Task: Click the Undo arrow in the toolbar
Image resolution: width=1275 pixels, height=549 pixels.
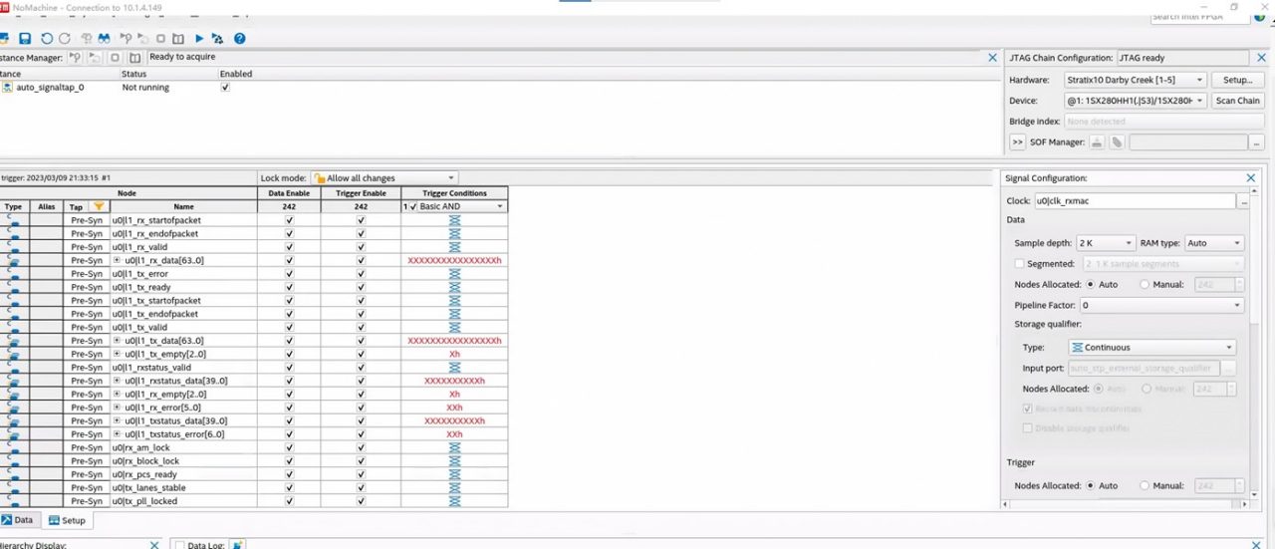Action: (46, 39)
